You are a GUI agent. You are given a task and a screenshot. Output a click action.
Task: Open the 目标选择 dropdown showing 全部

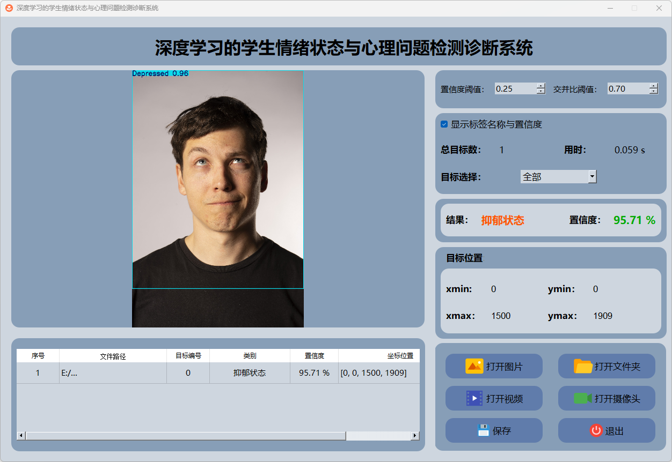tap(592, 176)
